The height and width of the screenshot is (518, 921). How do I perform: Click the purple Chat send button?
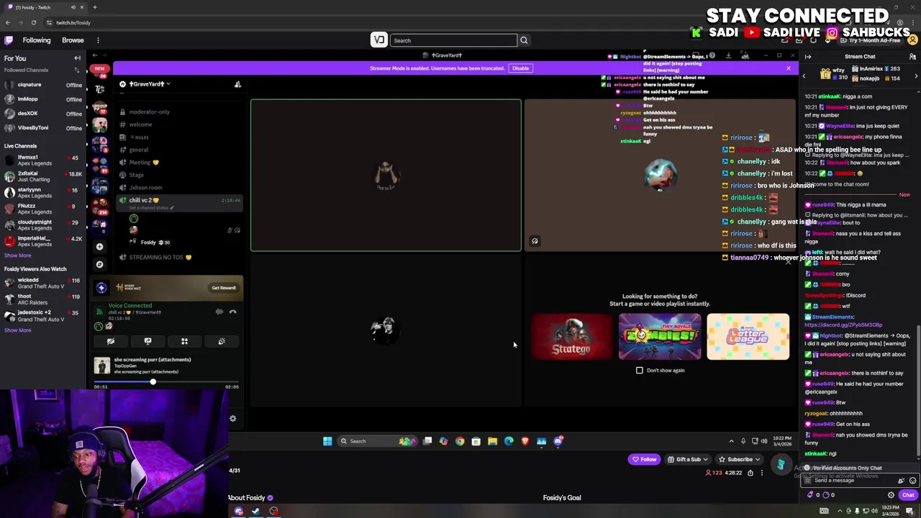pyautogui.click(x=908, y=495)
